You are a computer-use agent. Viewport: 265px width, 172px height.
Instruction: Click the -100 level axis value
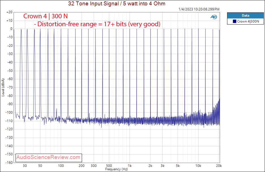click(9, 113)
